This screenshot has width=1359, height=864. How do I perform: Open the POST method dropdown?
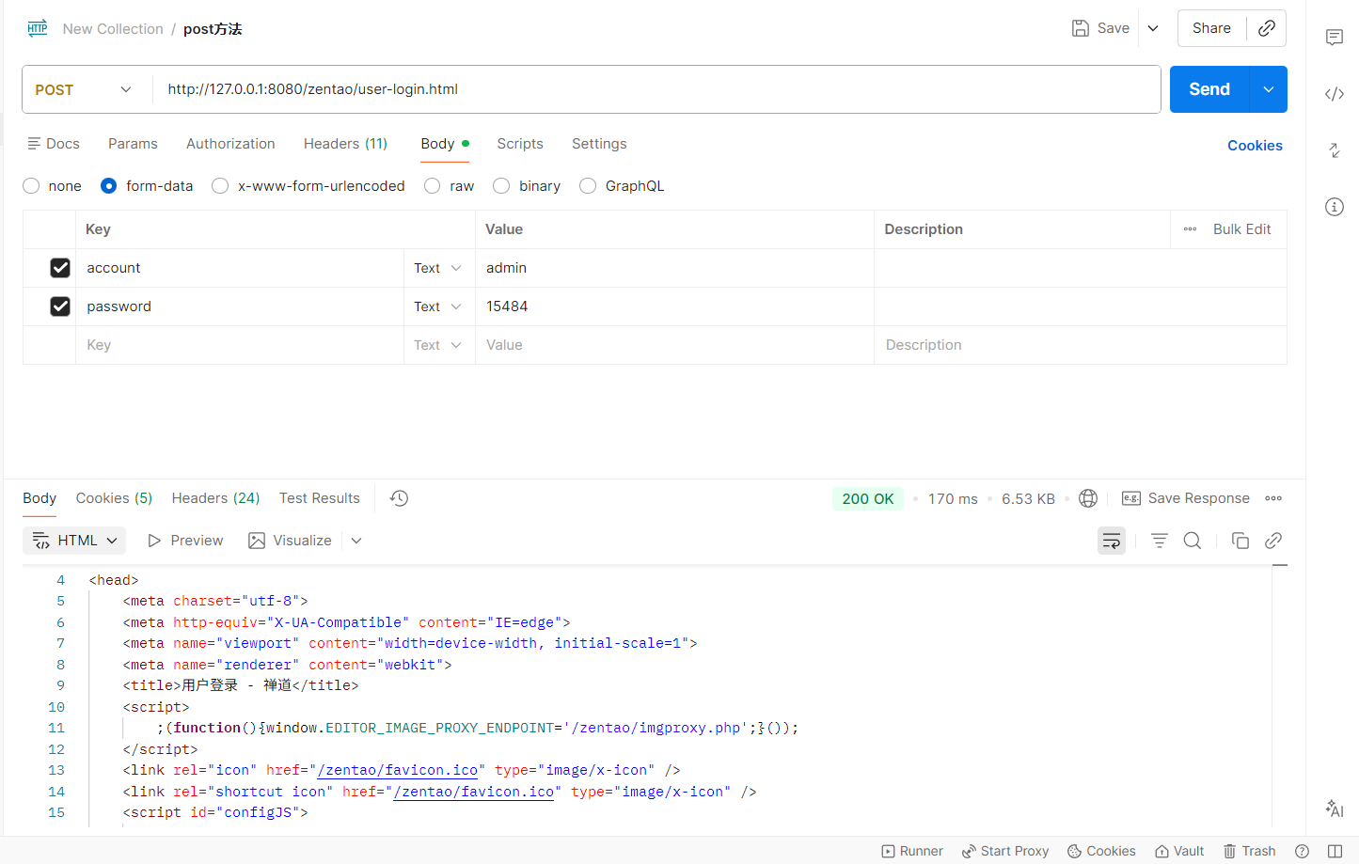click(x=84, y=89)
